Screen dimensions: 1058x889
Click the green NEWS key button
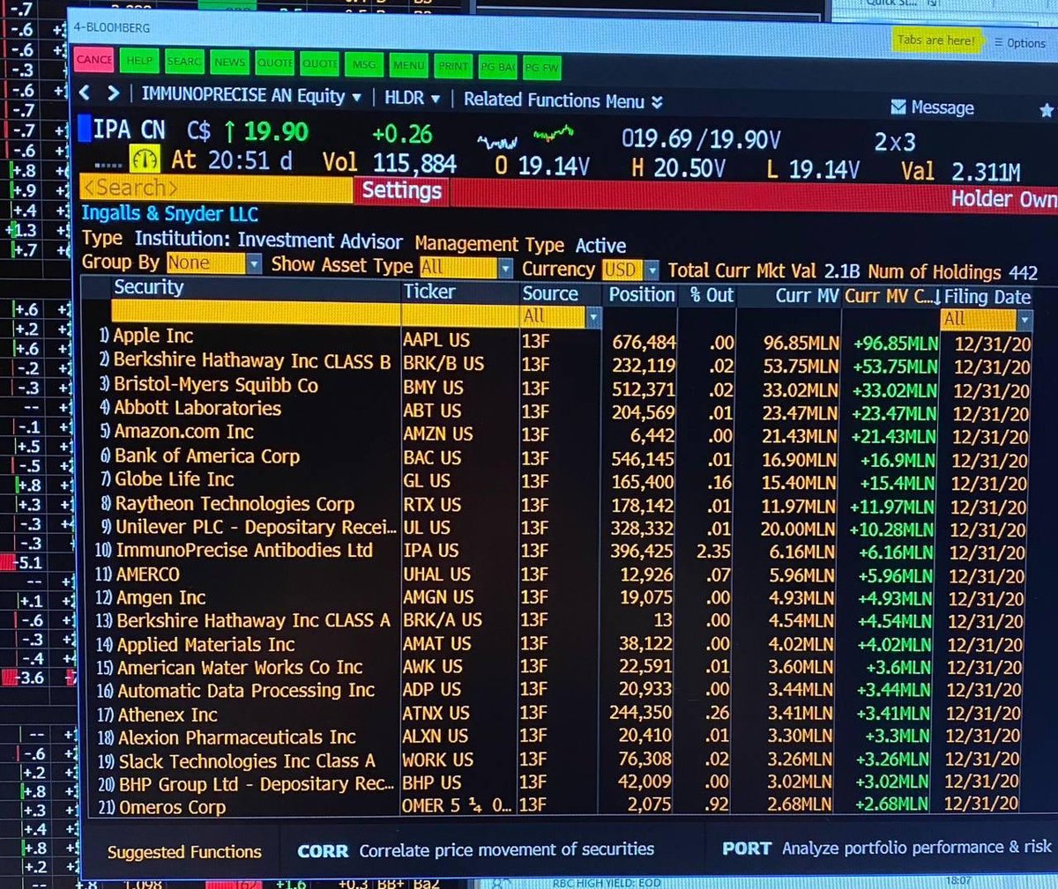(x=229, y=63)
